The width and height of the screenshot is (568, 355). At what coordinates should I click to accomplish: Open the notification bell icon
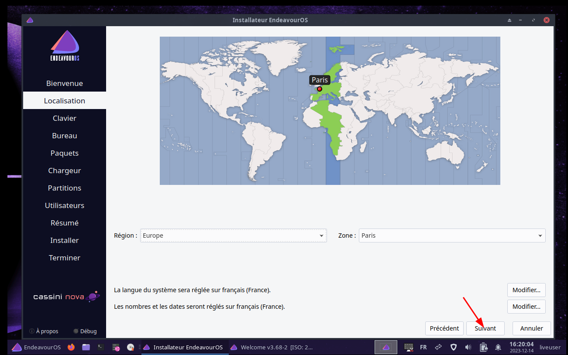[x=498, y=347]
